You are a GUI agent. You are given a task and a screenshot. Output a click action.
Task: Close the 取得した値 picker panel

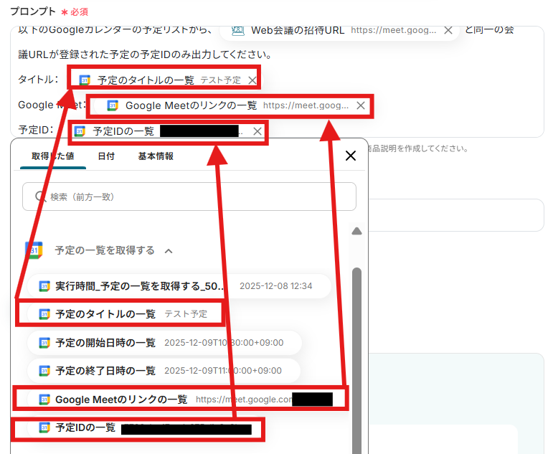tap(351, 156)
